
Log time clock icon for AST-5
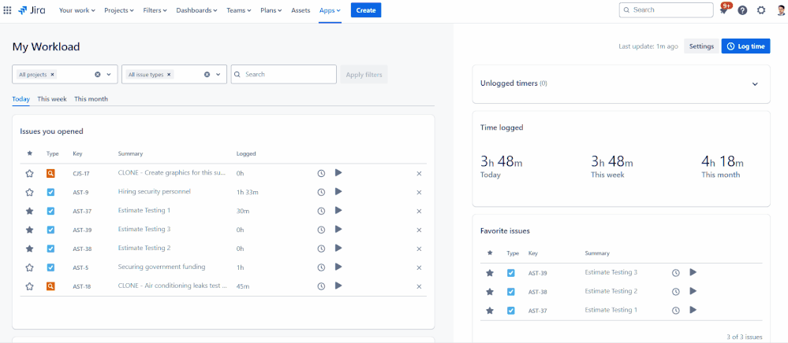click(x=321, y=267)
